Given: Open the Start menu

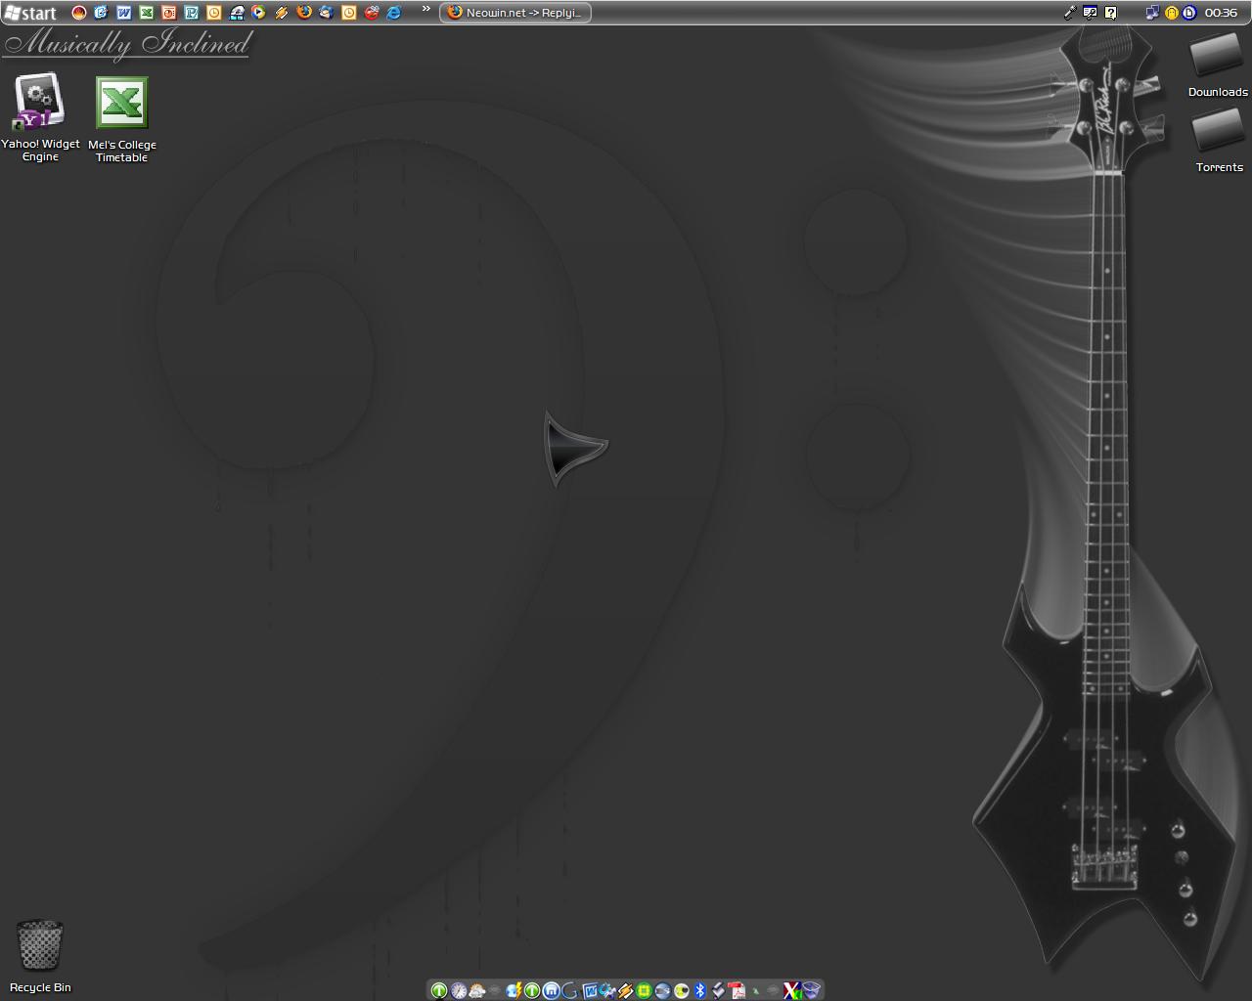Looking at the screenshot, I should pyautogui.click(x=30, y=13).
